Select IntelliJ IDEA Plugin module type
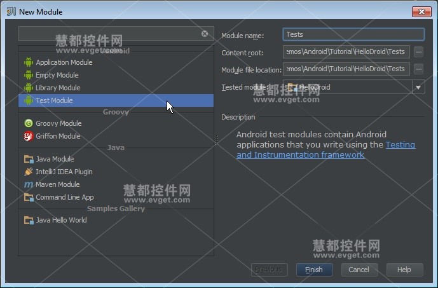Viewport: 438px width, 288px height. (x=116, y=172)
